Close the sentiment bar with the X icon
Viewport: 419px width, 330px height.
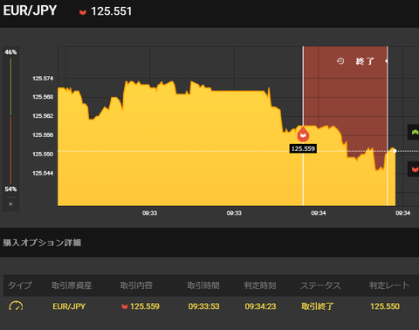coord(10,204)
